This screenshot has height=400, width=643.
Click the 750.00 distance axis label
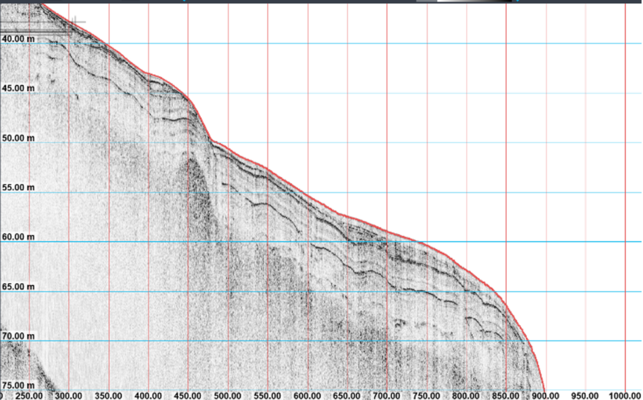tap(427, 396)
